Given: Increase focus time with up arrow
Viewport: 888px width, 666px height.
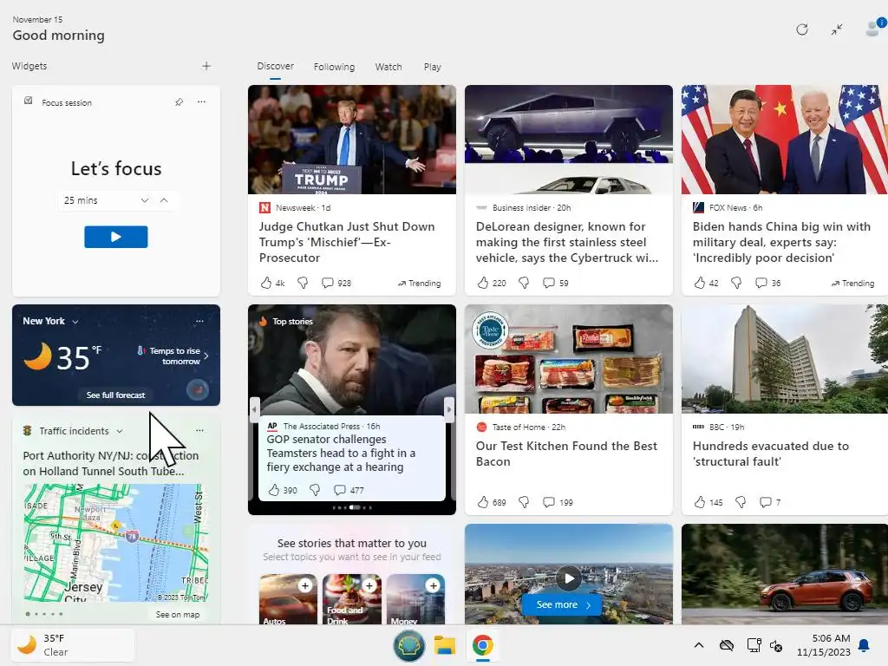Looking at the screenshot, I should (x=164, y=200).
